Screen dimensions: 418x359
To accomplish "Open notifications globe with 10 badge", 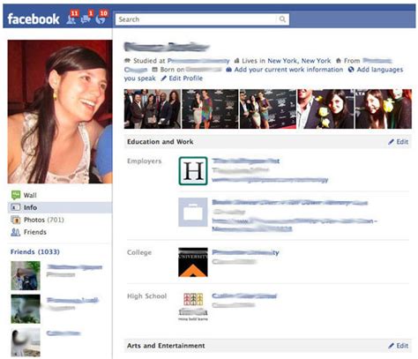I will point(101,19).
